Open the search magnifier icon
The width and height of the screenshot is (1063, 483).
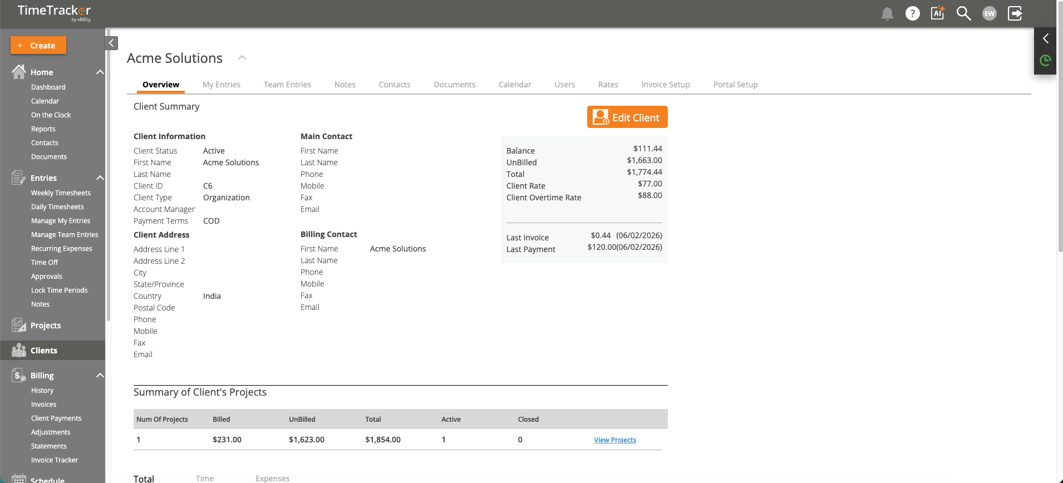963,13
